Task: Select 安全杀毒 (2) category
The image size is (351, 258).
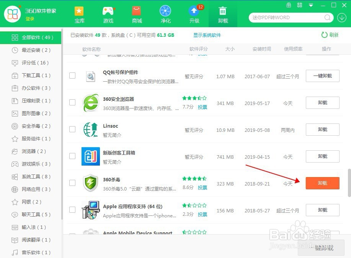Action: click(x=31, y=126)
